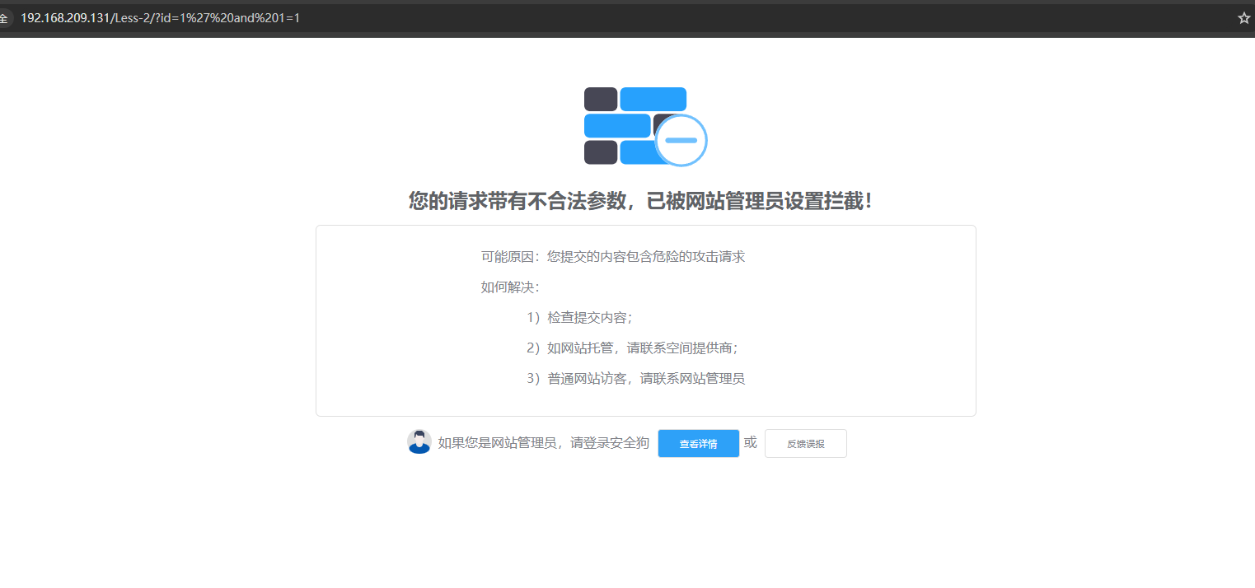Click the top-right blue brick in firewall logo

coord(653,99)
